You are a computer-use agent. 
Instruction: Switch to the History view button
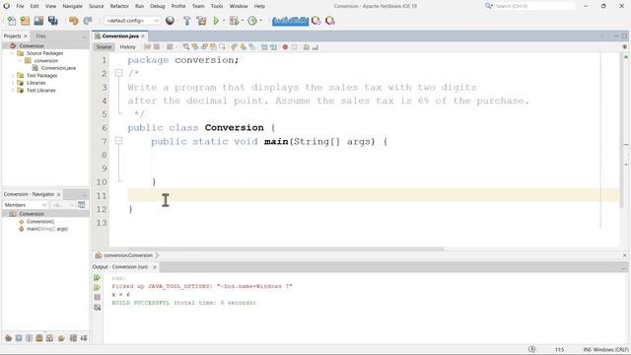point(127,47)
